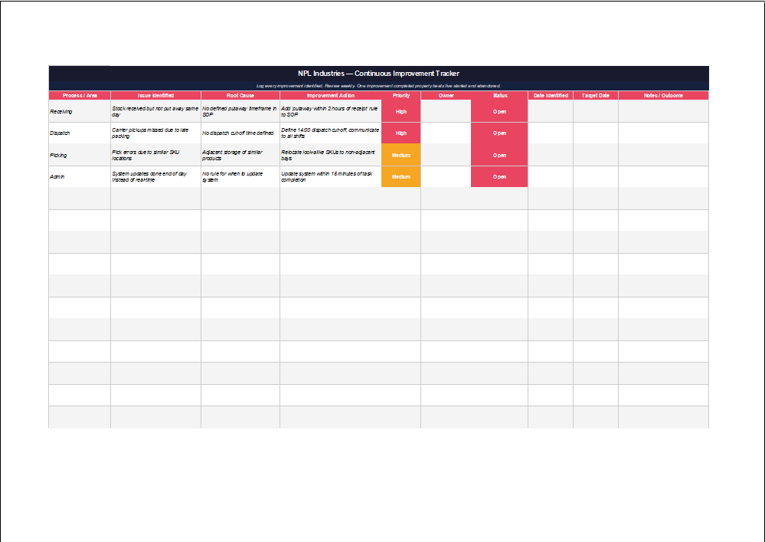Click the 'Root Cause' column header

[240, 96]
